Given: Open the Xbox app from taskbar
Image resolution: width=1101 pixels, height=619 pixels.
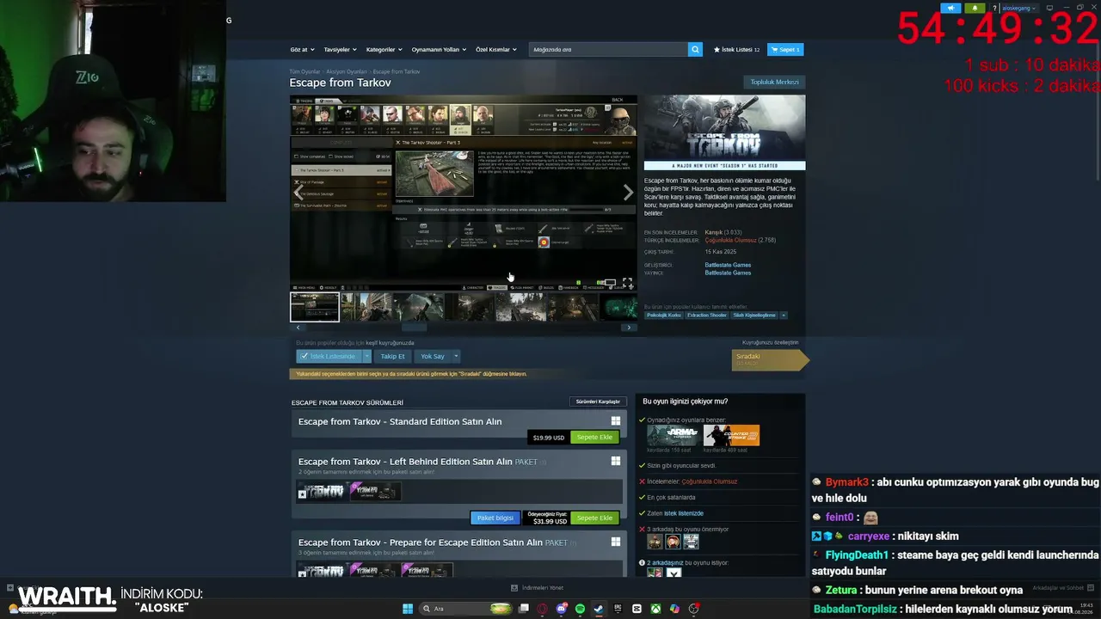Looking at the screenshot, I should tap(655, 609).
